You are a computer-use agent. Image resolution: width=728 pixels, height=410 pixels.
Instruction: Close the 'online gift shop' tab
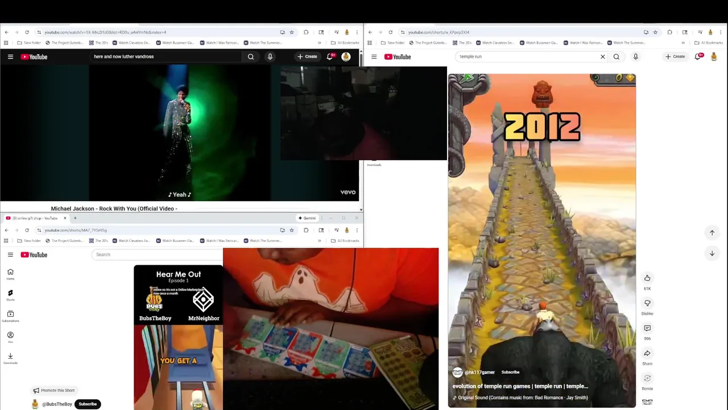point(65,218)
